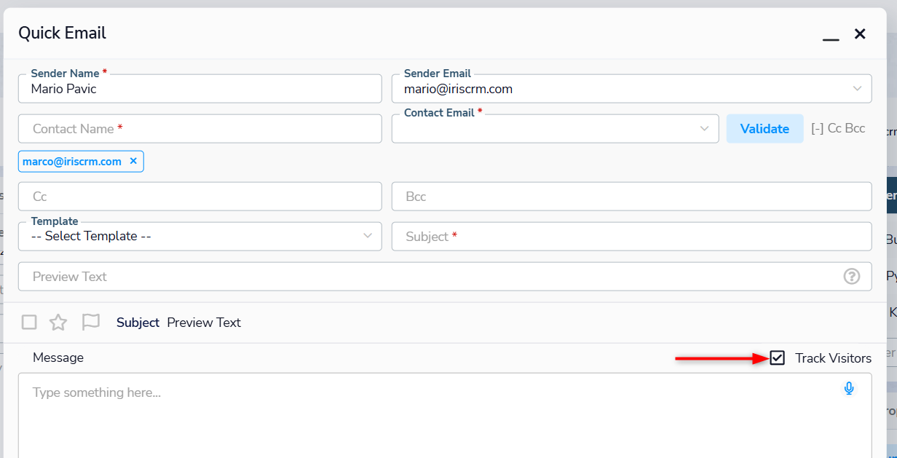
Task: Close the Quick Email dialog
Action: point(860,33)
